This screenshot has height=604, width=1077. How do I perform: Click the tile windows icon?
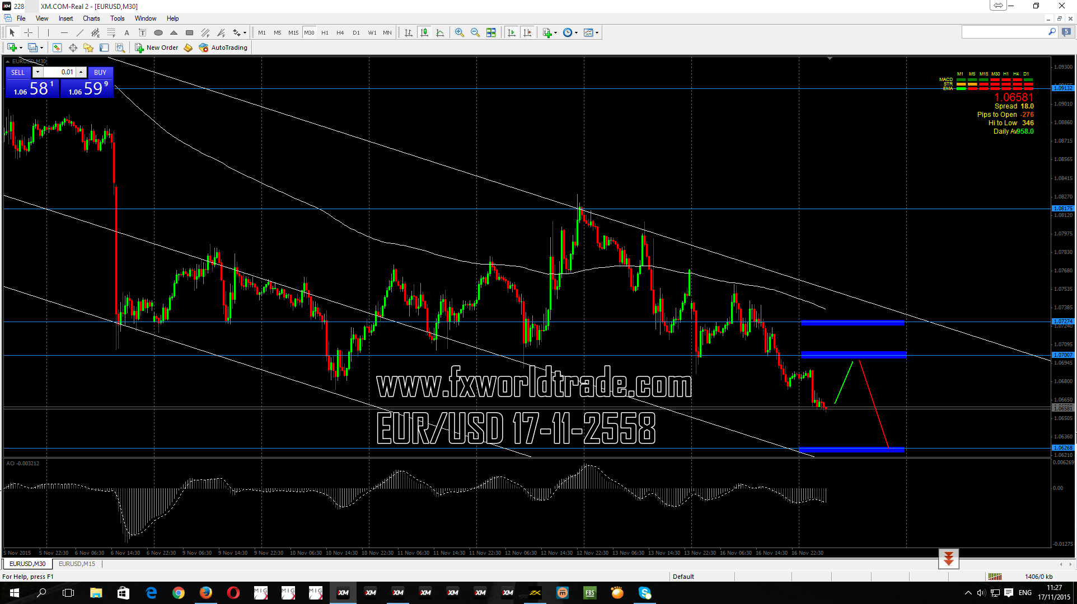tap(491, 32)
